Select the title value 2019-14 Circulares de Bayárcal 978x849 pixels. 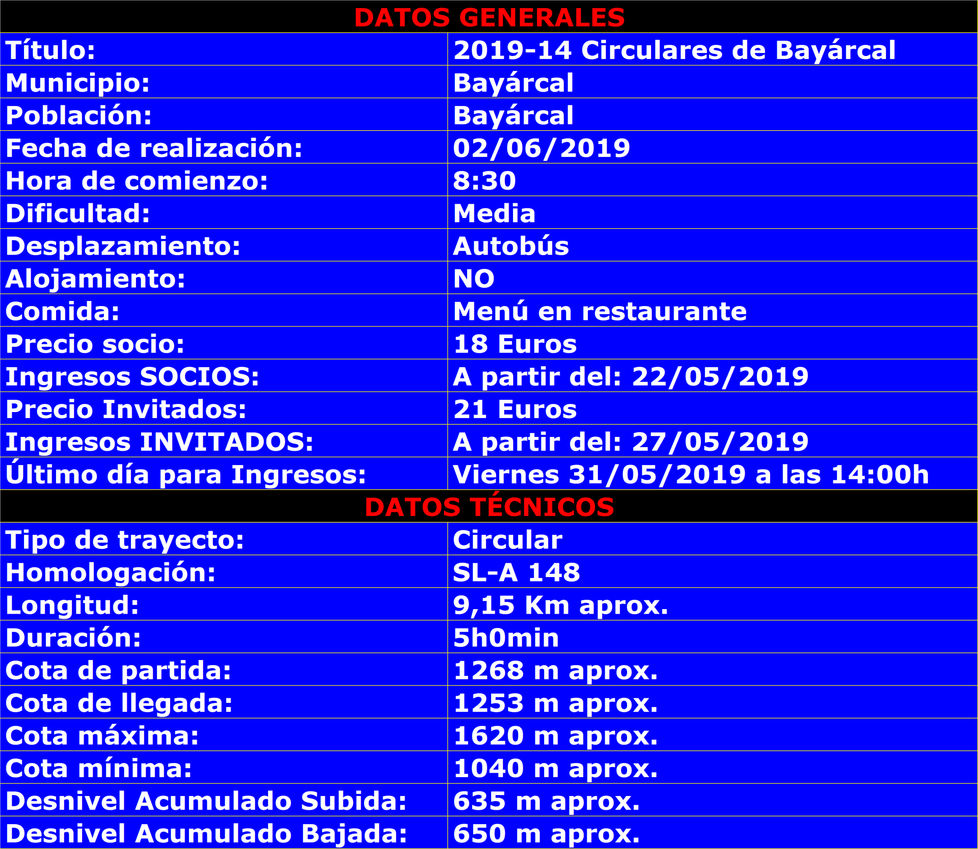[x=674, y=50]
